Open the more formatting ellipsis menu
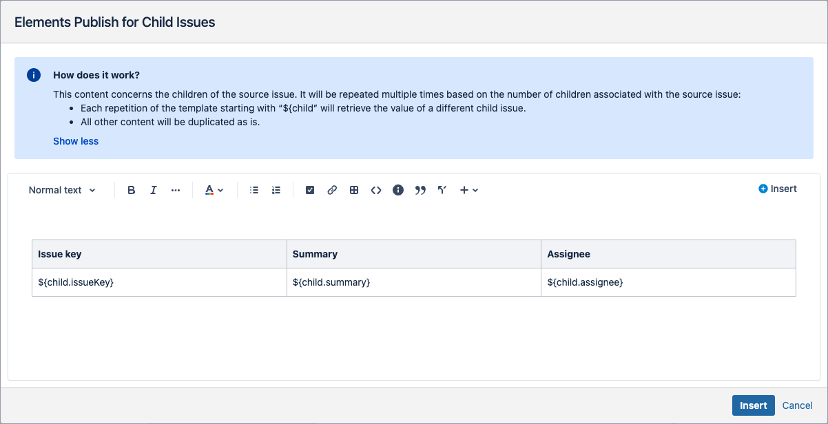This screenshot has height=424, width=828. tap(176, 190)
